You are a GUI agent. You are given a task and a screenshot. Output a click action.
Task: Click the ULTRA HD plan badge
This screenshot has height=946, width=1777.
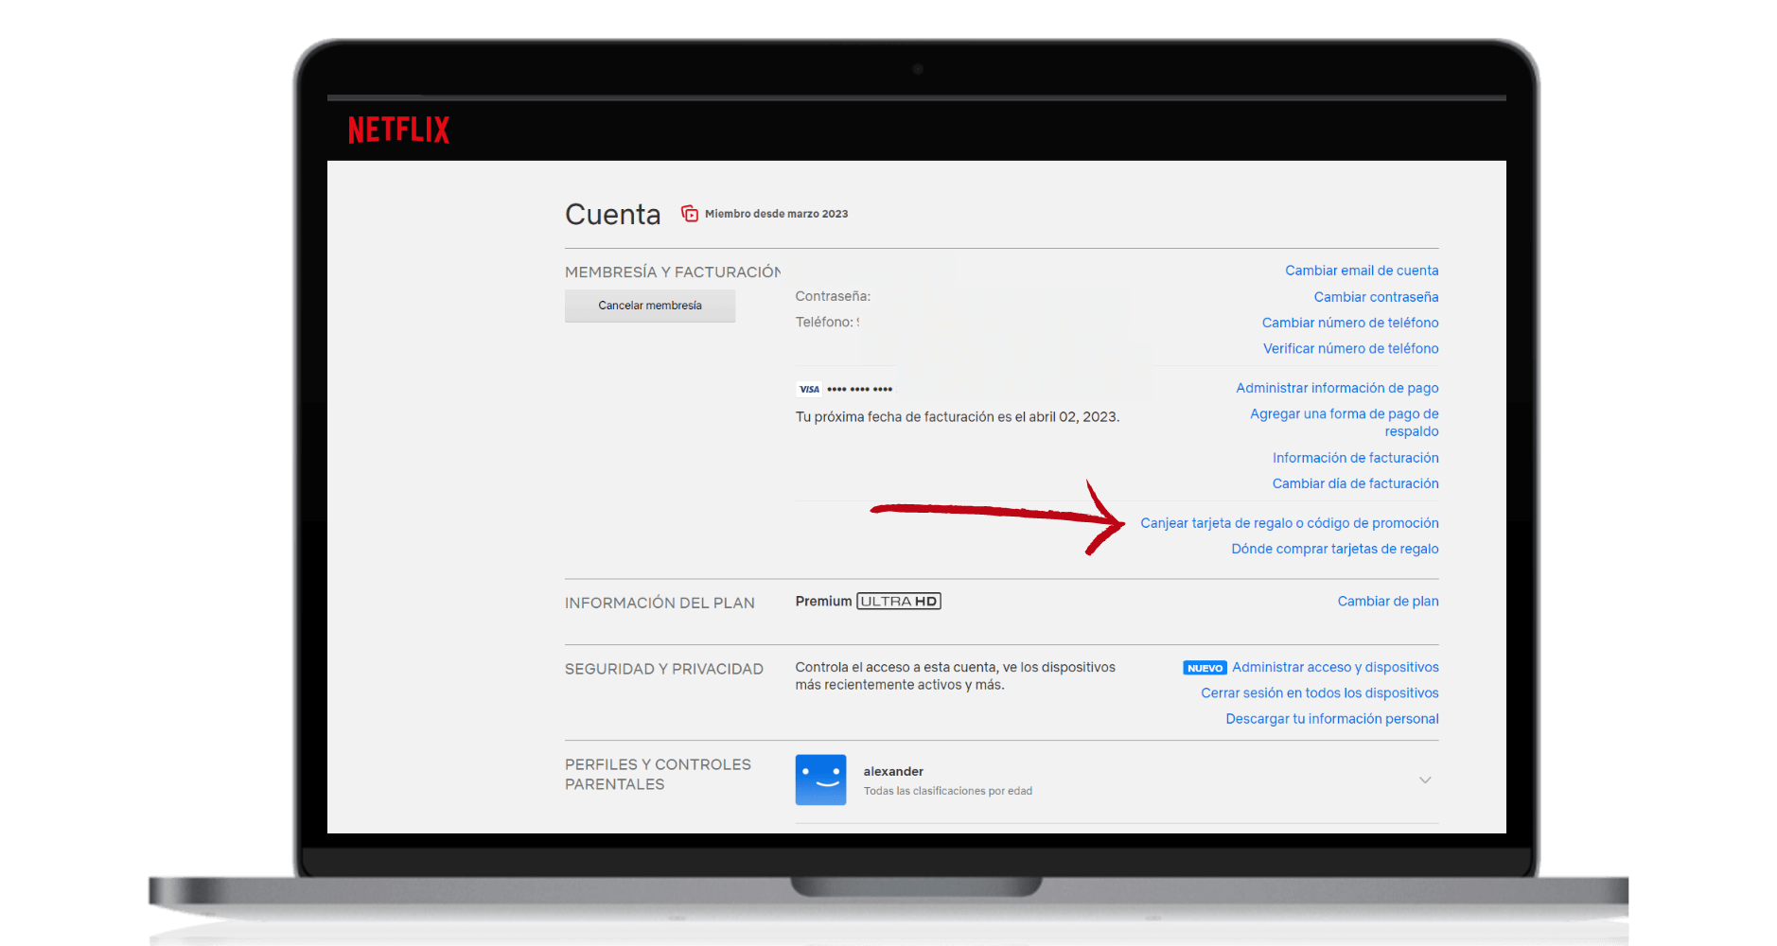coord(898,601)
